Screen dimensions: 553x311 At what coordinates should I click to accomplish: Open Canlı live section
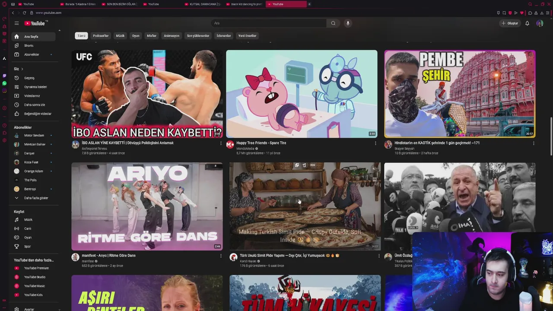point(34,228)
